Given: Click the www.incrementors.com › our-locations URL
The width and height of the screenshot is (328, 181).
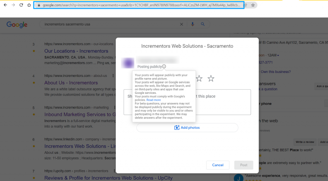Looking at the screenshot, I should point(79,44).
